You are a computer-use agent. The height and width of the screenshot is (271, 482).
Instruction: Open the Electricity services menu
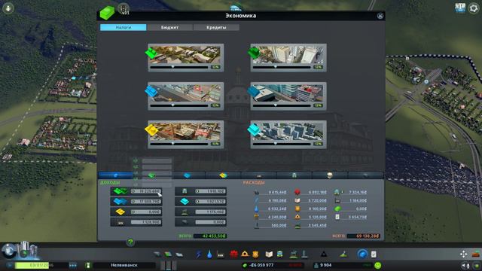(x=198, y=254)
